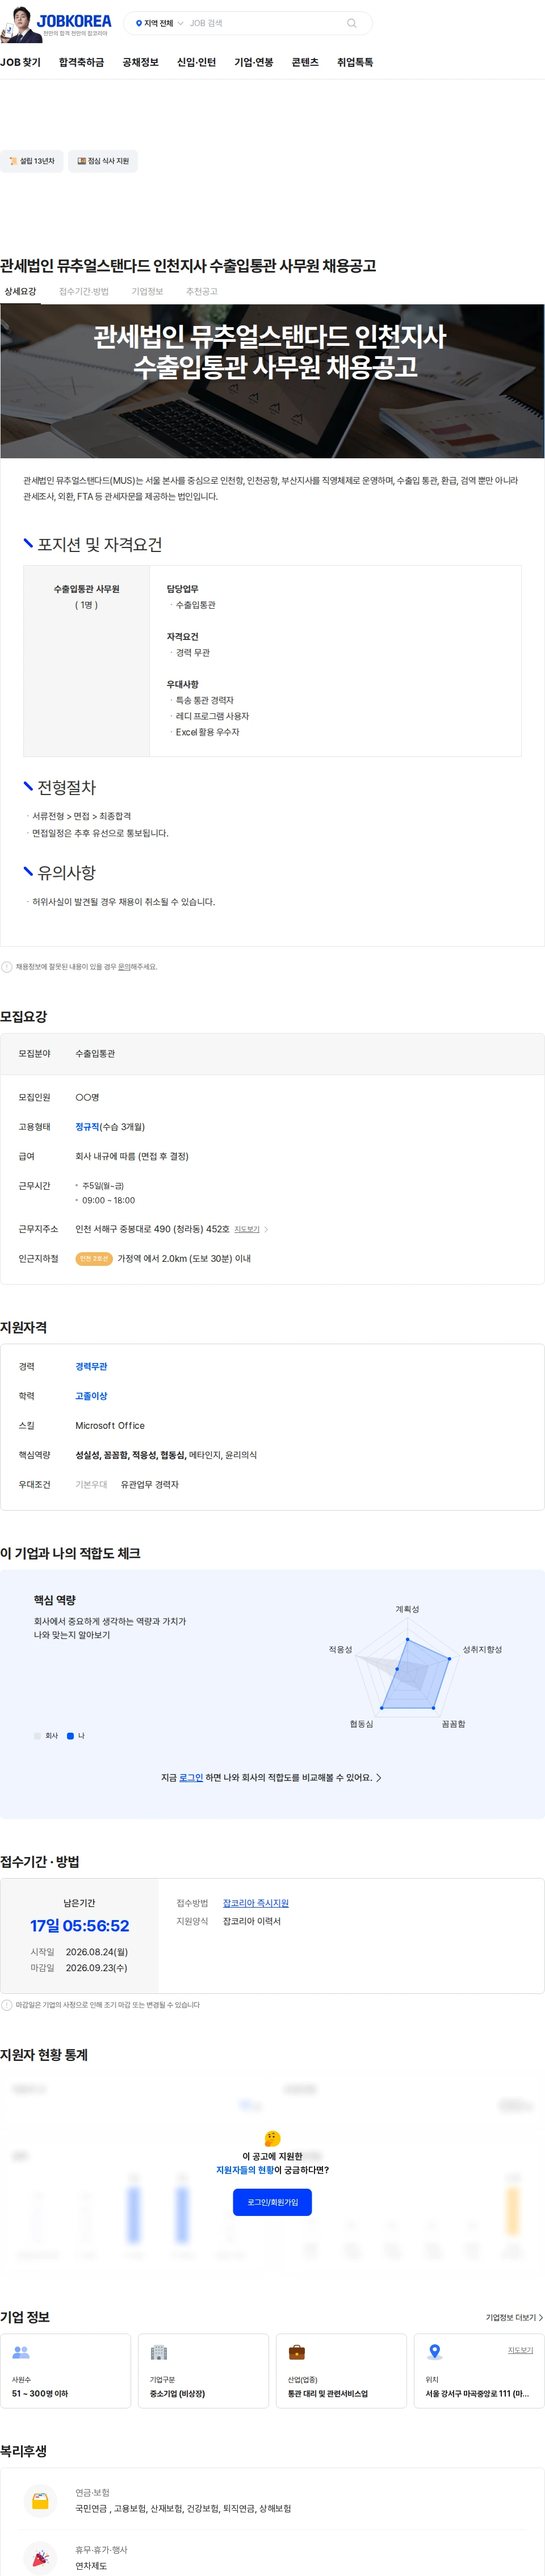
Task: Click the 로그인 link in 적합도 section
Action: [191, 1777]
